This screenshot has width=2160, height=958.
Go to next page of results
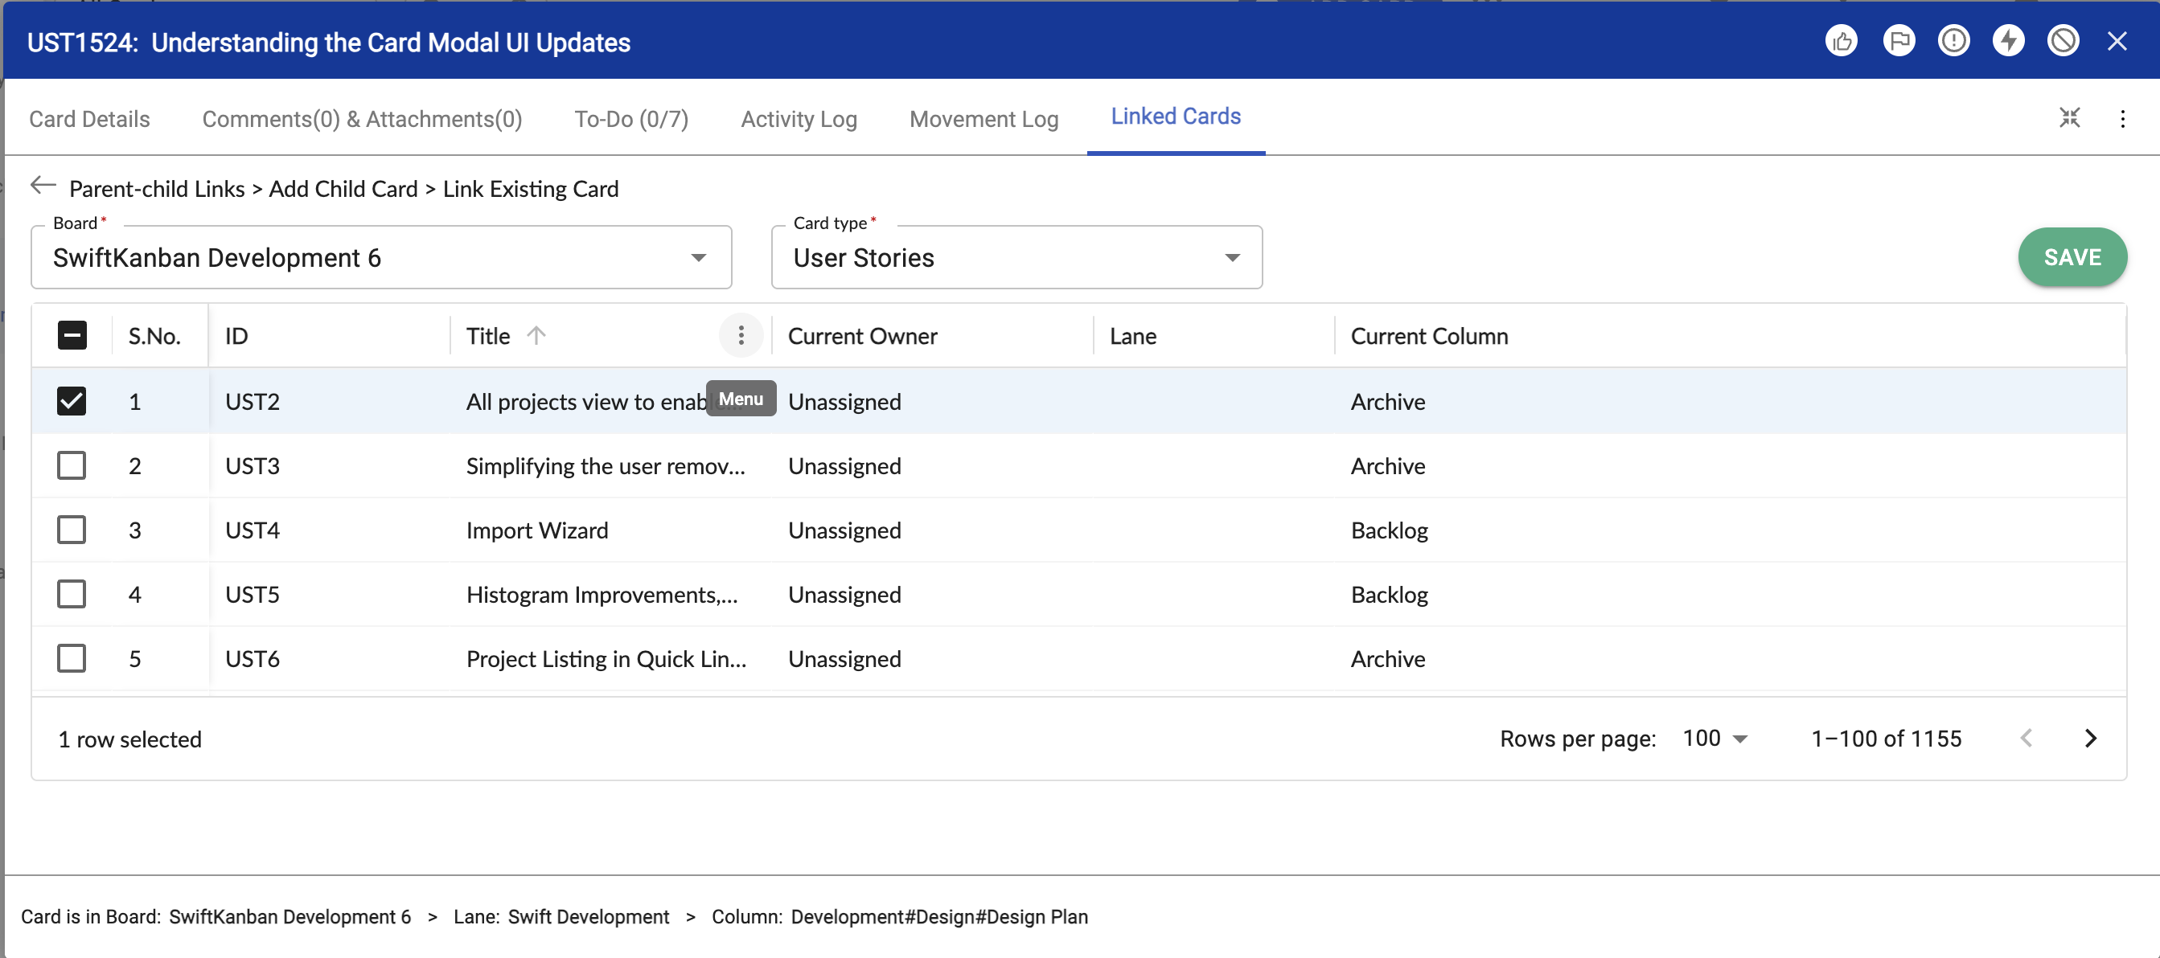point(2090,739)
